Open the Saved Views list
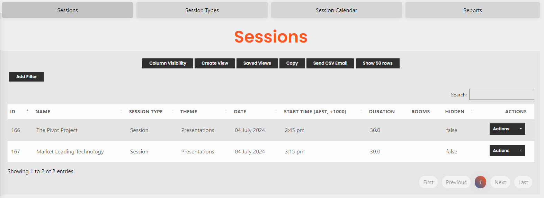 (x=257, y=63)
